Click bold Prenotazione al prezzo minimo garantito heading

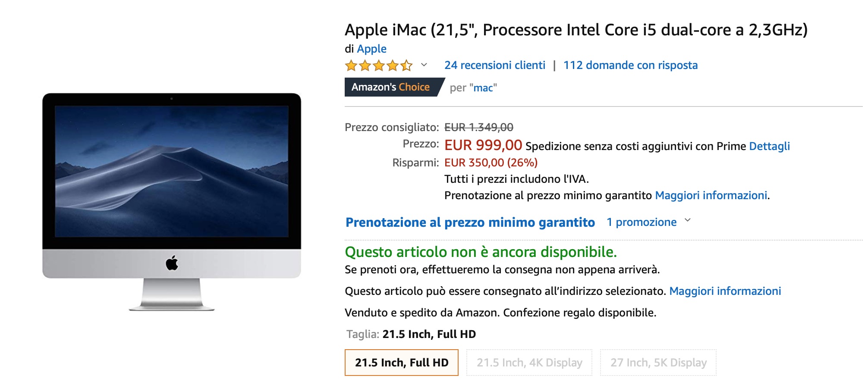[470, 222]
